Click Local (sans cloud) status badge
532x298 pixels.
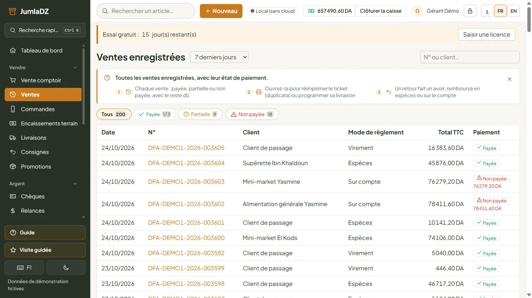pyautogui.click(x=273, y=11)
